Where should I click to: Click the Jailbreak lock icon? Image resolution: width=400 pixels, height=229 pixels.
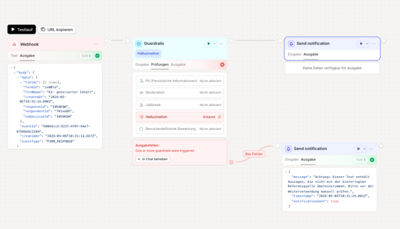point(141,105)
